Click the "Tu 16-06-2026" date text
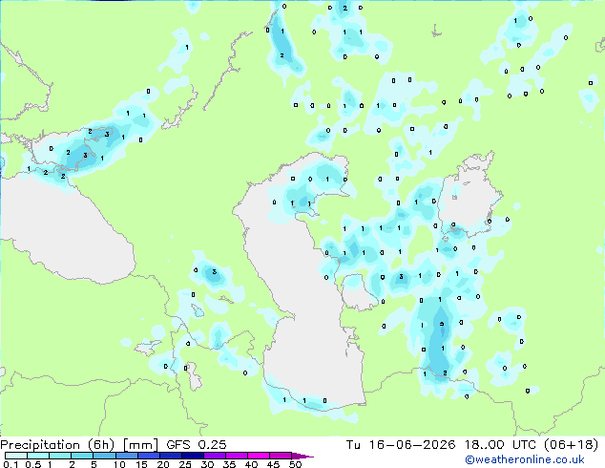Screen dimensions: 605x468 click(x=401, y=445)
